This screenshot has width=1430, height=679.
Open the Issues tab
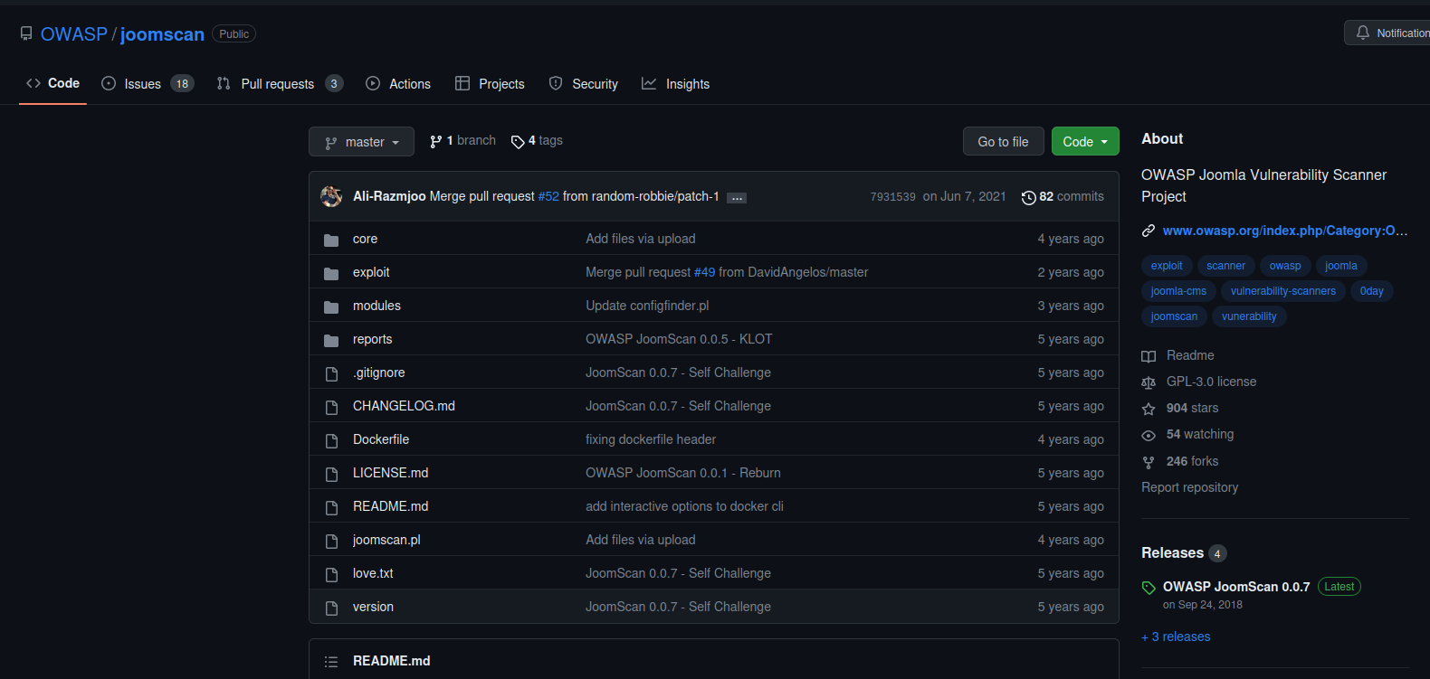click(148, 84)
